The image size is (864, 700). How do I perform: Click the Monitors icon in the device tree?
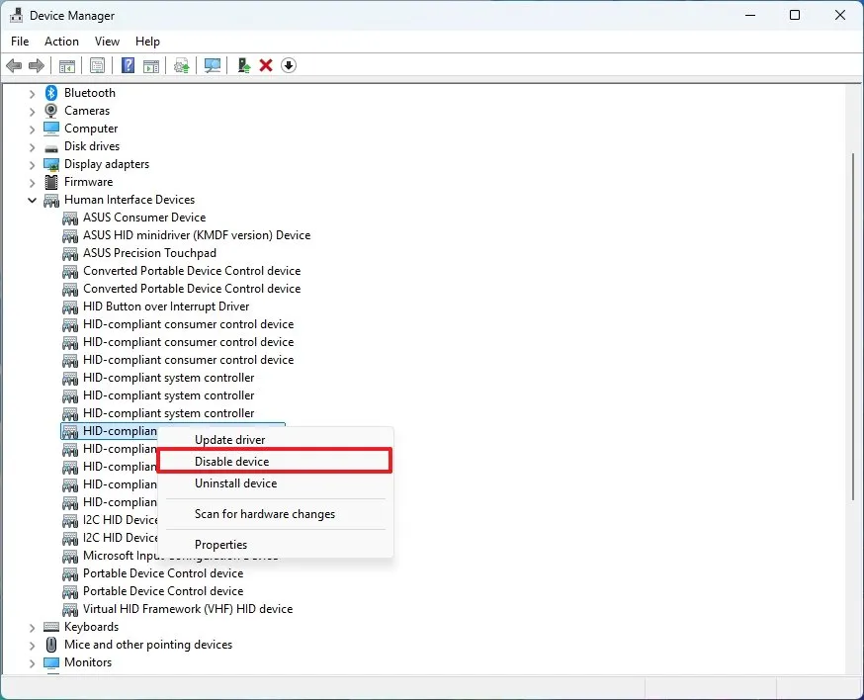pyautogui.click(x=51, y=662)
